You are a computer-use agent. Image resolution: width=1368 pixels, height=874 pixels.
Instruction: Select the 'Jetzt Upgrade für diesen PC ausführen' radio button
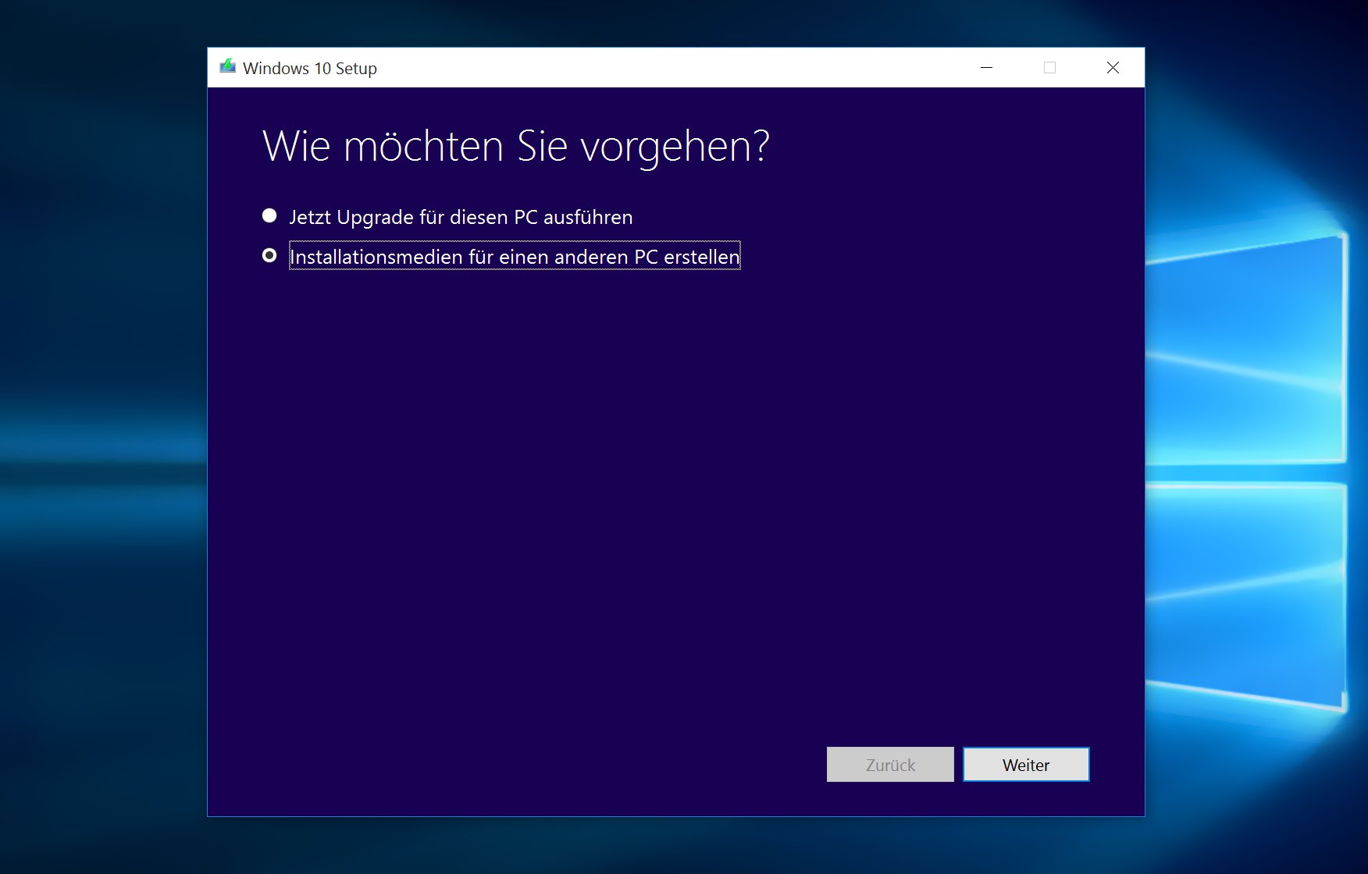(x=269, y=215)
